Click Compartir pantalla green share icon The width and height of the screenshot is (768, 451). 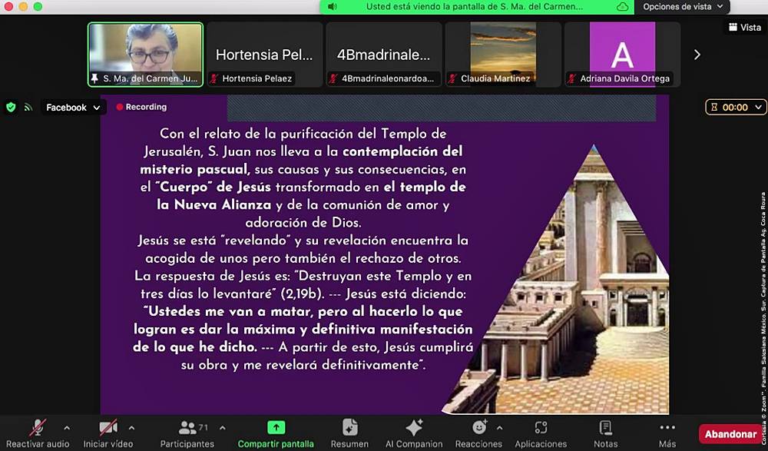pyautogui.click(x=276, y=427)
